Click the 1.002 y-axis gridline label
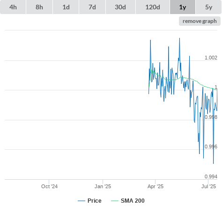Image resolution: width=222 pixels, height=213 pixels. [x=211, y=58]
